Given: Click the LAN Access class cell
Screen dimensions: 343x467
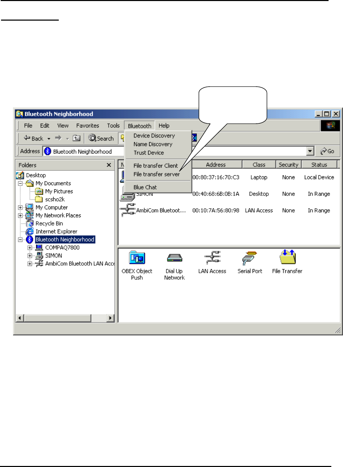Looking at the screenshot, I should [x=259, y=210].
